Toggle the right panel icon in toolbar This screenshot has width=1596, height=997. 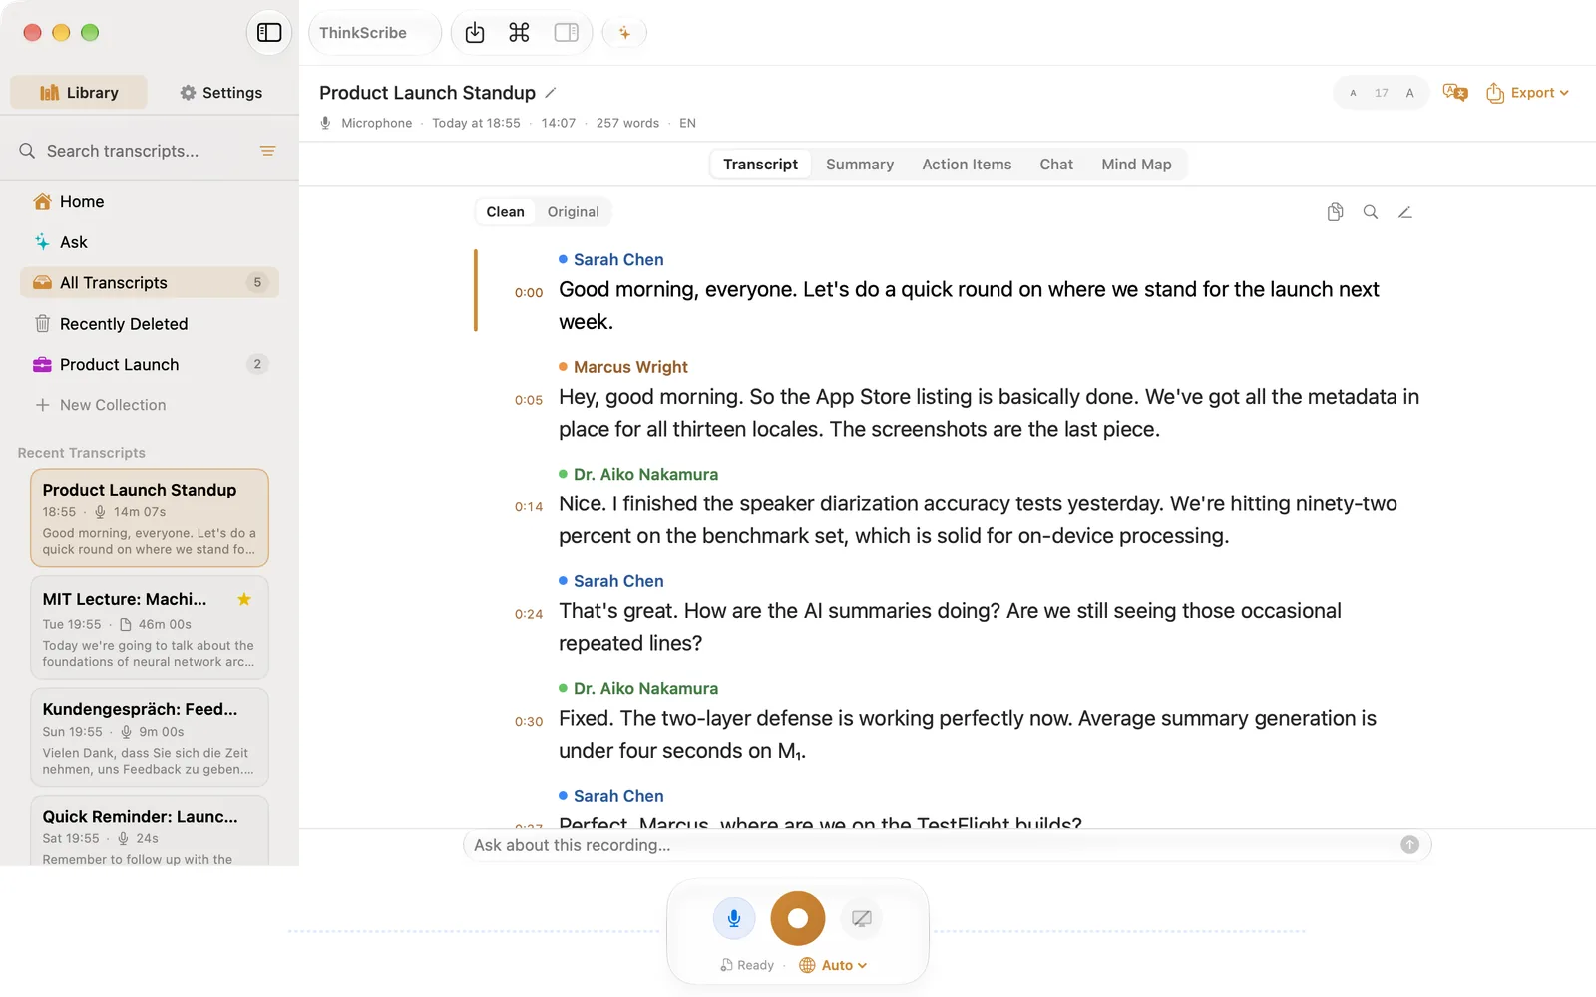pos(566,33)
